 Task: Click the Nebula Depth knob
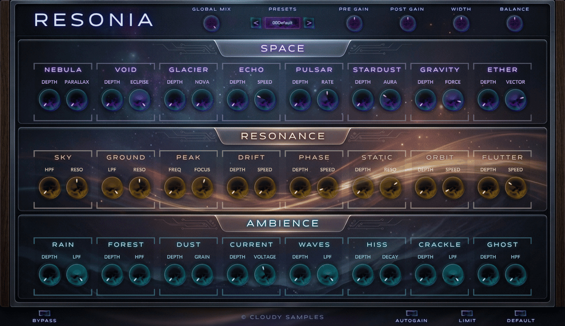tap(49, 100)
